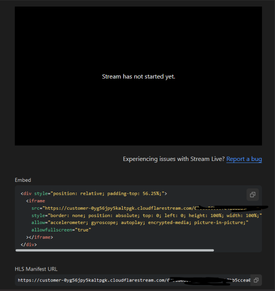
Task: Copy the HLS Manifest URL
Action: point(256,280)
